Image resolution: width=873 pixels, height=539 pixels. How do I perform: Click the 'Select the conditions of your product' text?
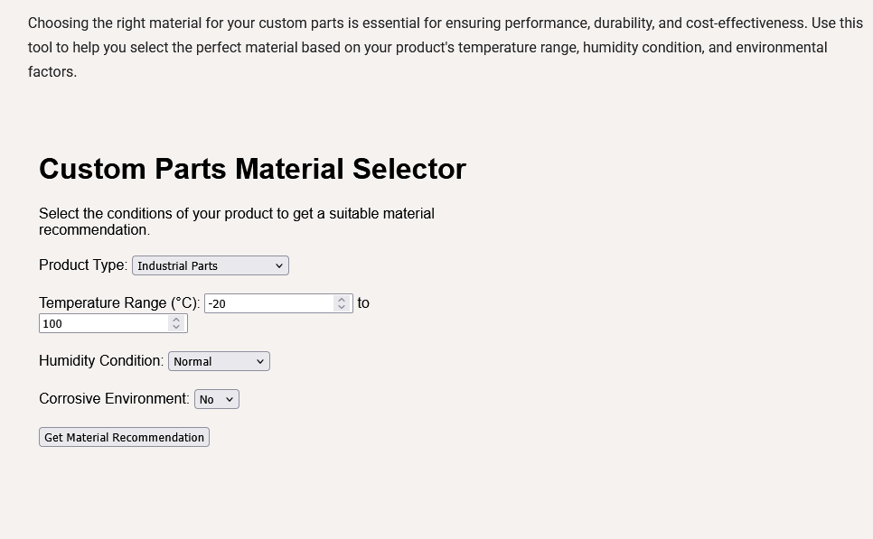[x=237, y=221]
